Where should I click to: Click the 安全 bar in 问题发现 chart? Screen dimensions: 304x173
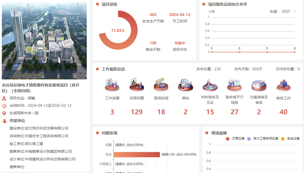point(136,154)
